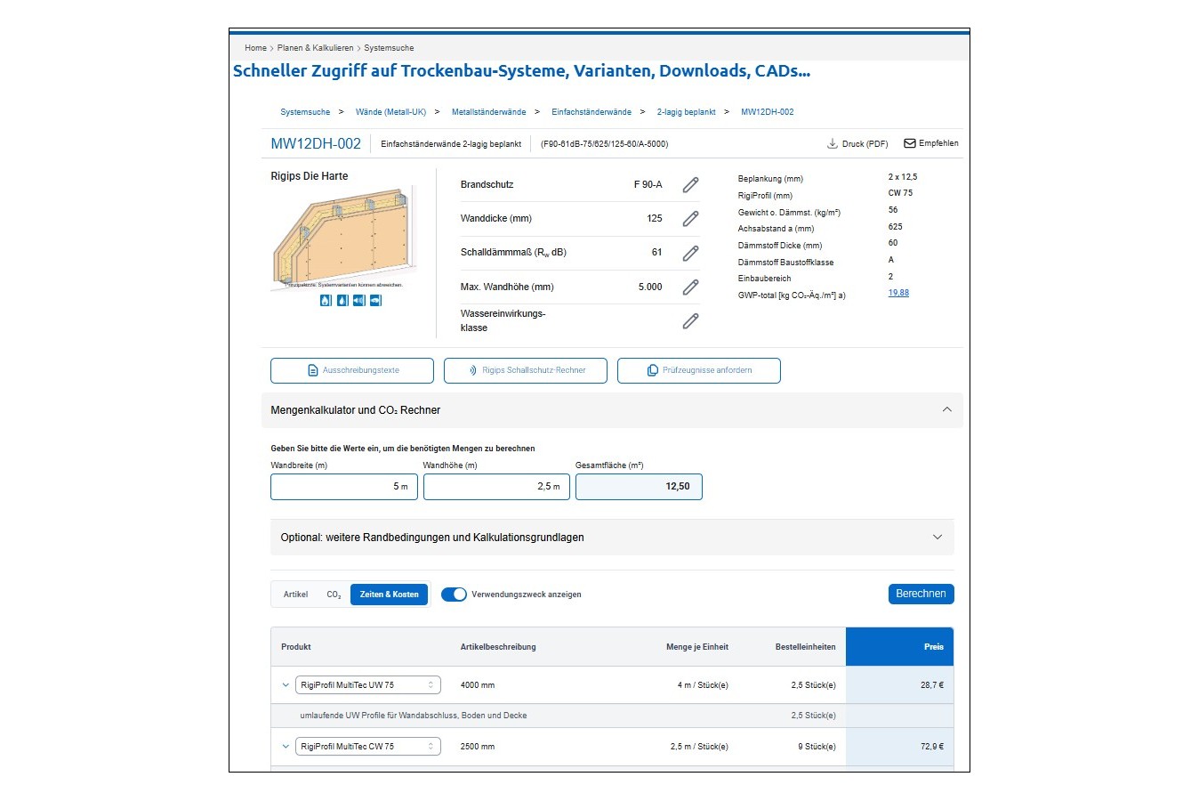Screen dimensions: 1199x801
Task: Click the umlaufende UW Profile usage note row
Action: [x=612, y=716]
